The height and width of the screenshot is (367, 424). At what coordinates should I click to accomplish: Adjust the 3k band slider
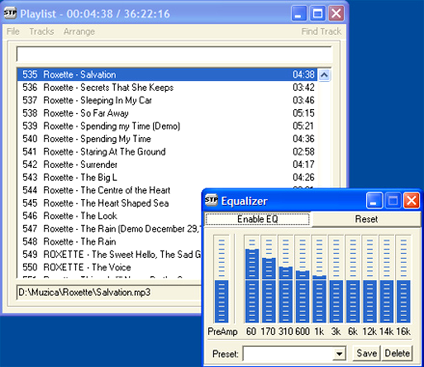click(336, 279)
